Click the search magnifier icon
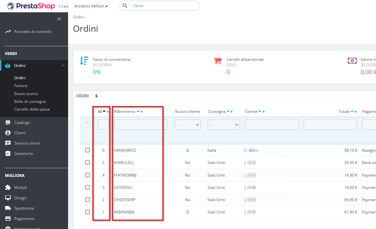 click(125, 6)
